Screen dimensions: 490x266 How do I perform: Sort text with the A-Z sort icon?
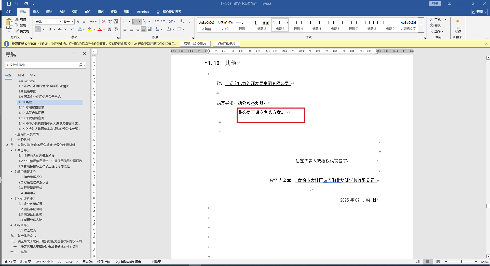(x=182, y=22)
